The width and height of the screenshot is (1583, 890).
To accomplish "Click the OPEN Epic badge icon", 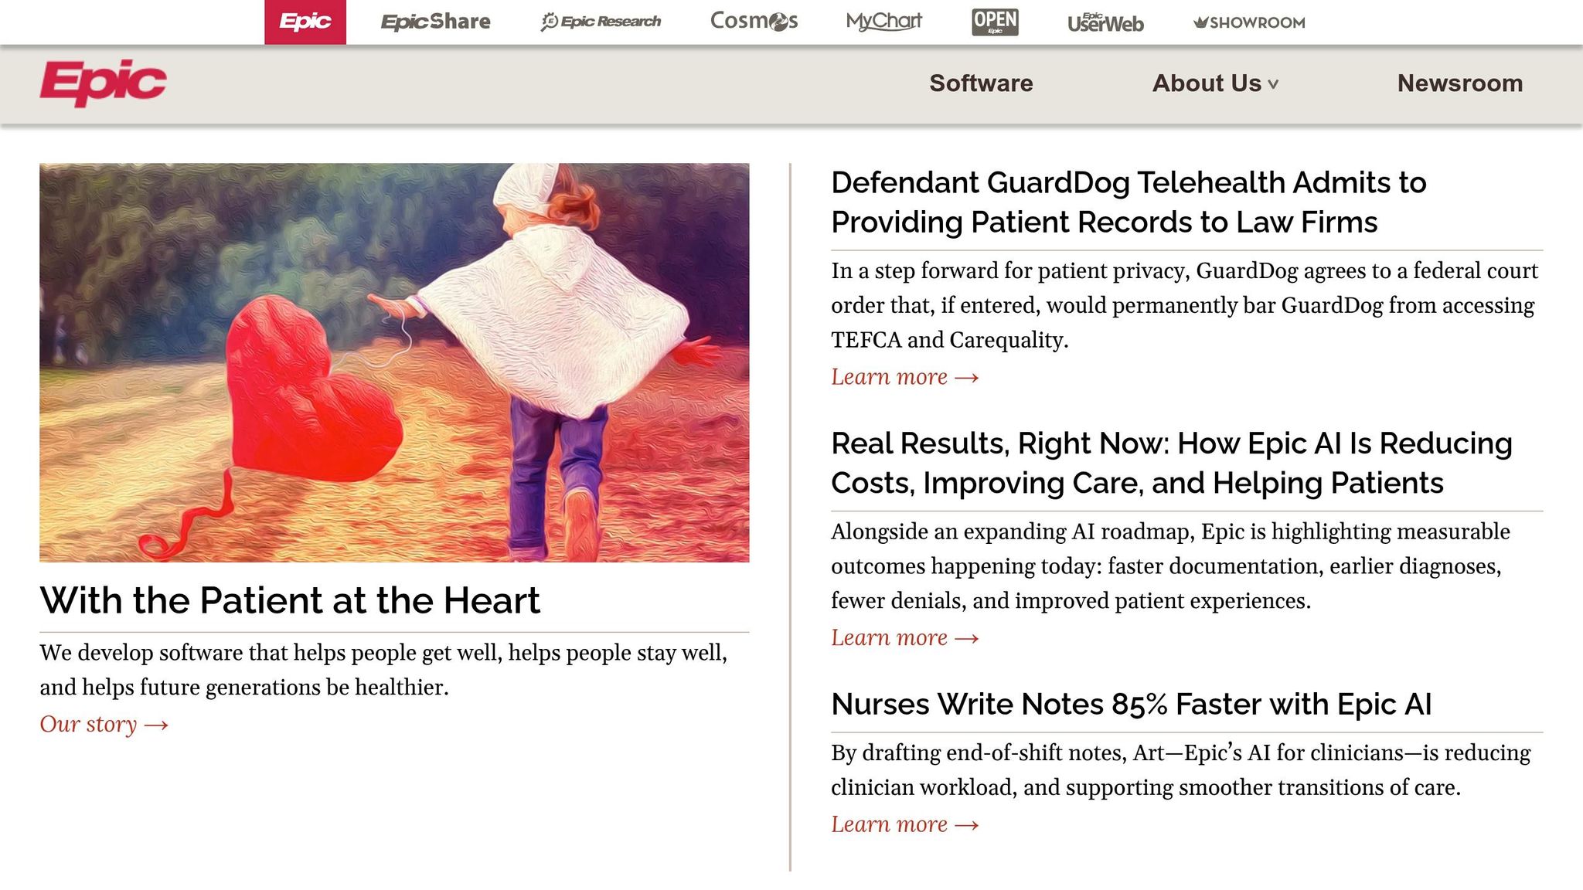I will click(995, 22).
